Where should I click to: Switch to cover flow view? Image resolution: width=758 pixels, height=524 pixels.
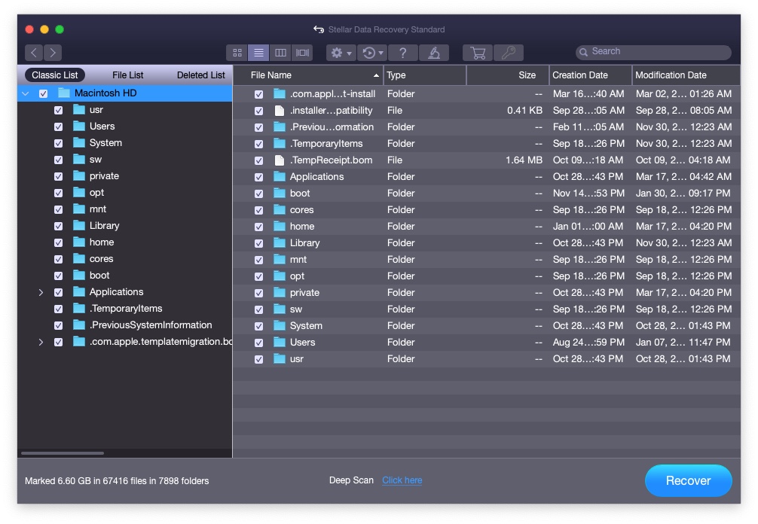[302, 53]
